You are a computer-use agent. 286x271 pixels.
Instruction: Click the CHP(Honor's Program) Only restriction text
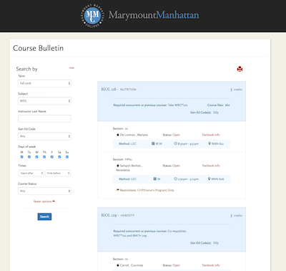pyautogui.click(x=156, y=190)
